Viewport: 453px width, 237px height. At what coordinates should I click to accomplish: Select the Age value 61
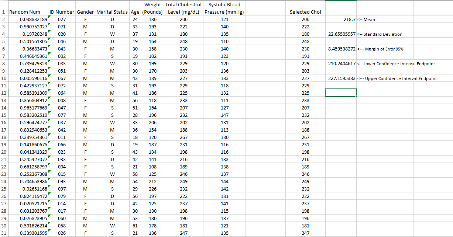tap(135, 226)
